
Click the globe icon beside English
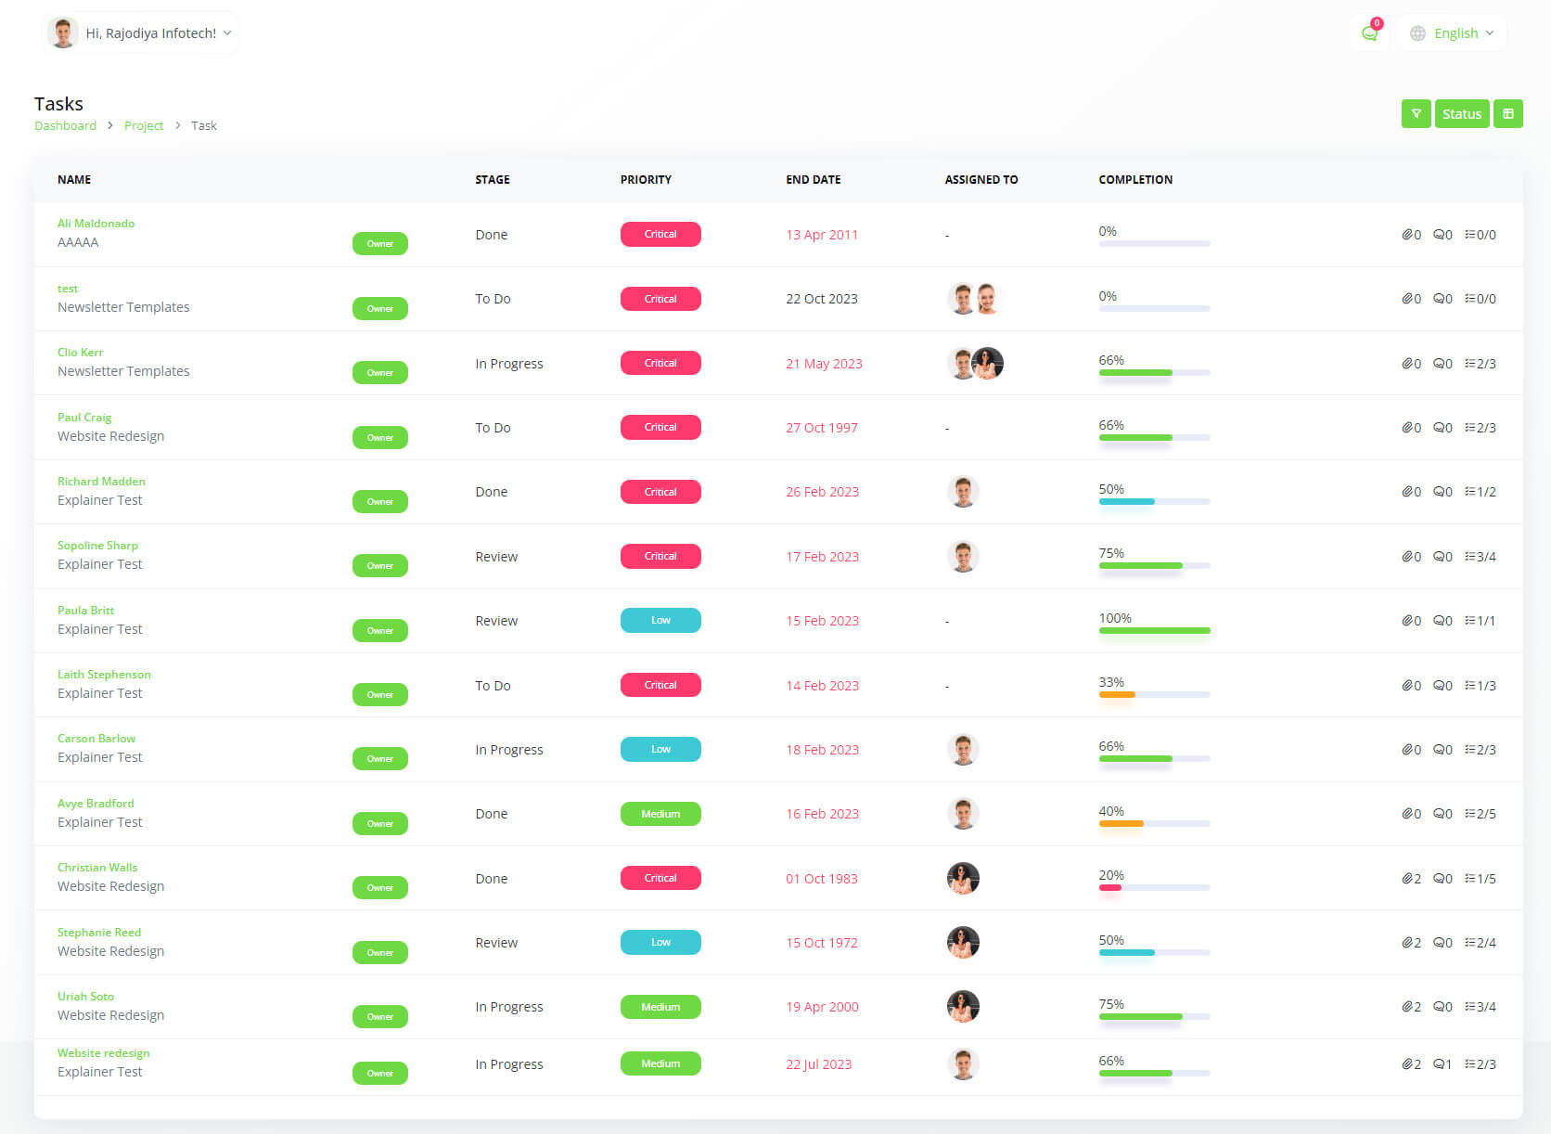tap(1417, 33)
